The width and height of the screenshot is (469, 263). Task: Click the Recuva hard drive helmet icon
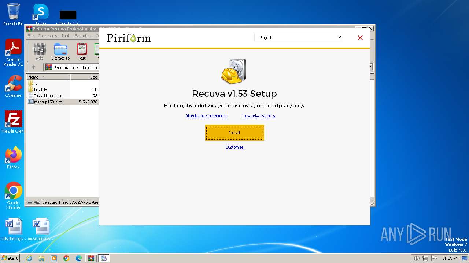234,71
